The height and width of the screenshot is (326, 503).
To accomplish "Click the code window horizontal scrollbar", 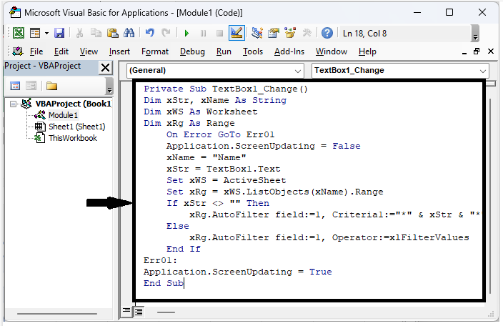I will (x=166, y=312).
